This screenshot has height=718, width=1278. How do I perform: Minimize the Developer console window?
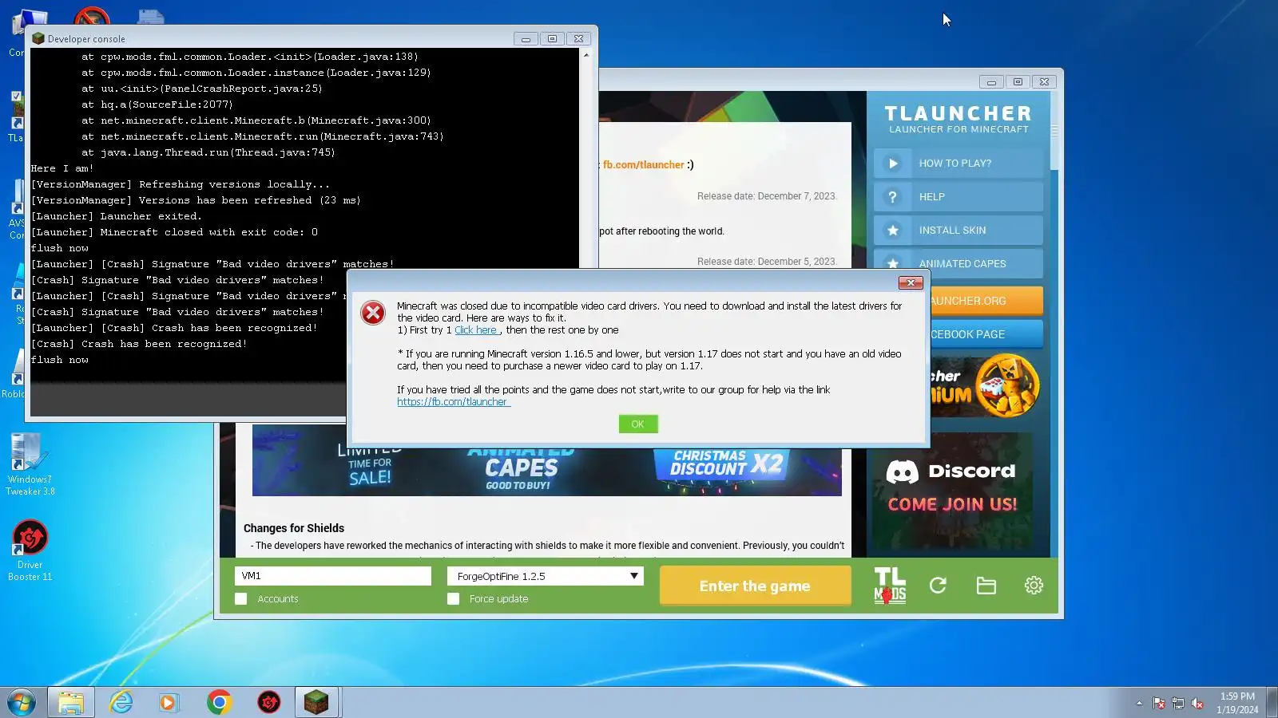click(526, 38)
